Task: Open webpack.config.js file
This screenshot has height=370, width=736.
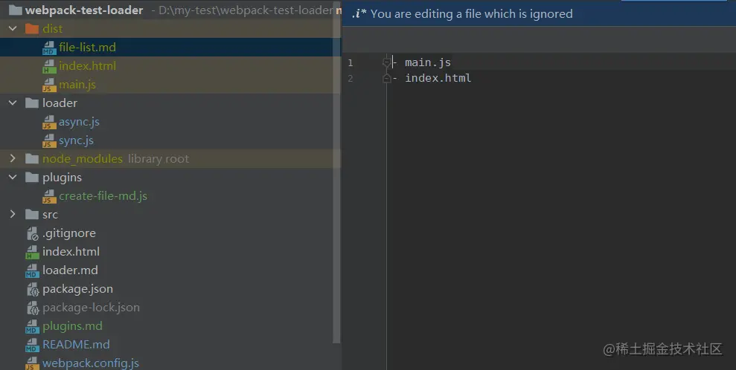Action: [91, 363]
